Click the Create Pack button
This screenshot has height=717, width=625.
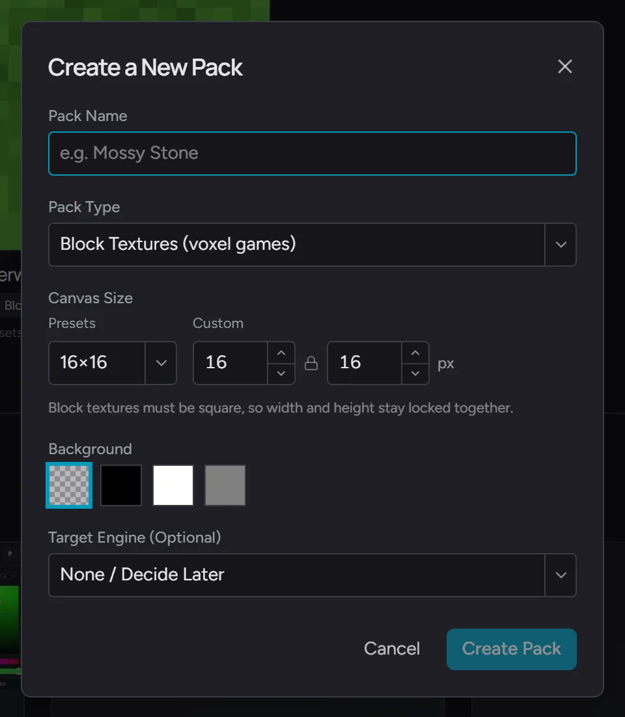512,649
